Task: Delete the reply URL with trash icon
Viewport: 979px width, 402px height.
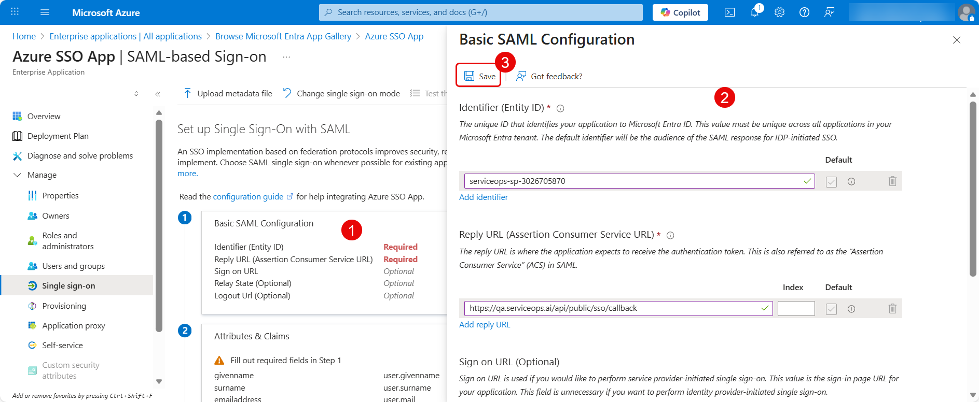Action: tap(892, 309)
